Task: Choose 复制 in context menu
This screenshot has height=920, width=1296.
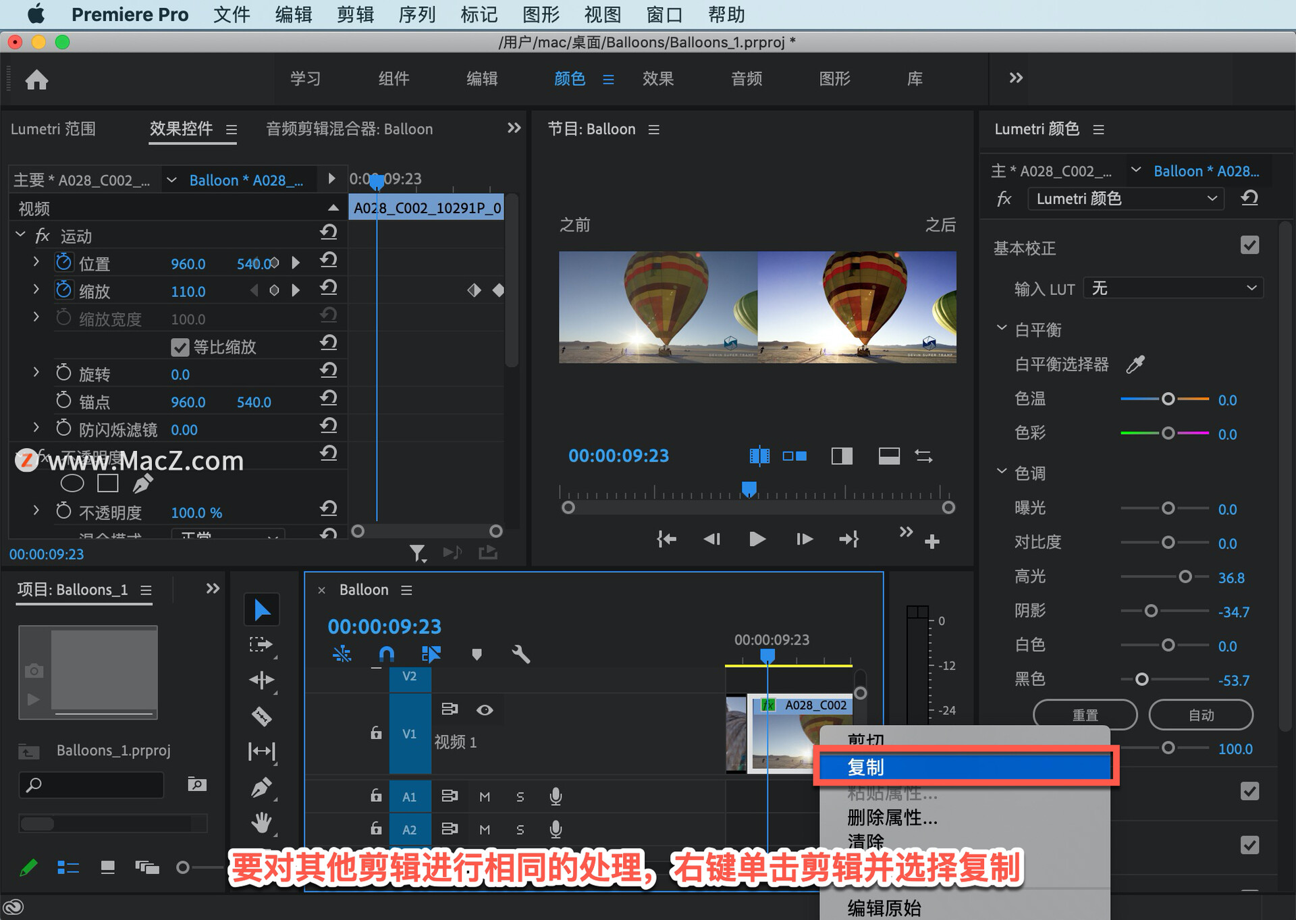Action: pos(965,767)
